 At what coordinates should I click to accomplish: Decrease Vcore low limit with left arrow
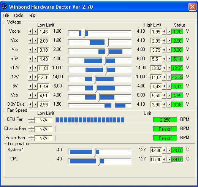[x=30, y=32]
